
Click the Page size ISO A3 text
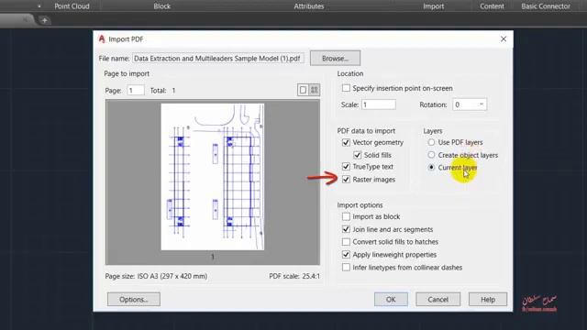coord(156,276)
